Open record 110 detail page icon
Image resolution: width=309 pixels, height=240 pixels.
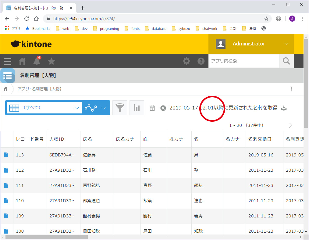6,201
